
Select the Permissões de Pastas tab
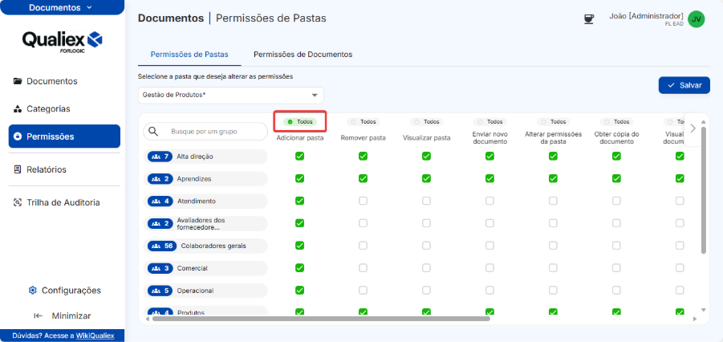pos(189,55)
